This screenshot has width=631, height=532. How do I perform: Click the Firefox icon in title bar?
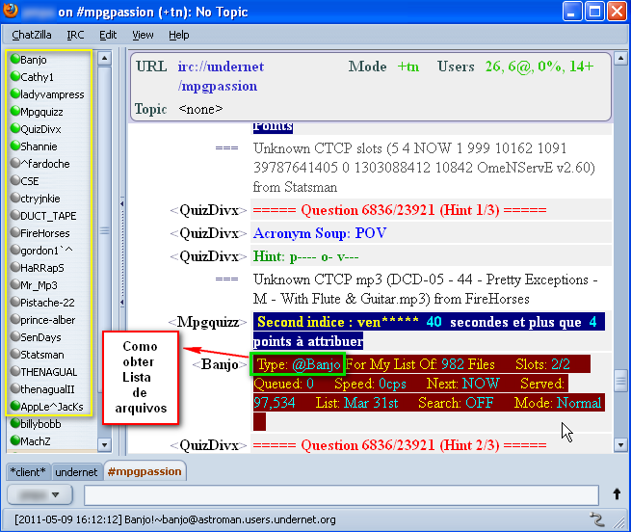point(10,11)
